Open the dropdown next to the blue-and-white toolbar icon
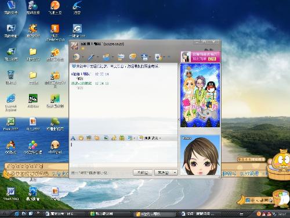 150,57
